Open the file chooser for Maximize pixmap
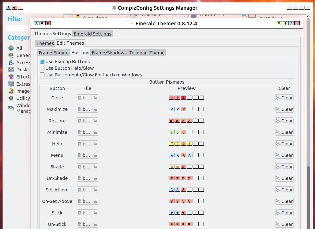 [x=87, y=109]
